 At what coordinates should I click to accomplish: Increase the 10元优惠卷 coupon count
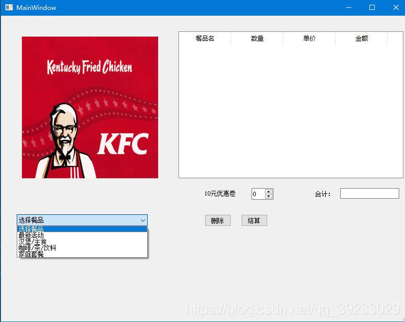(269, 191)
